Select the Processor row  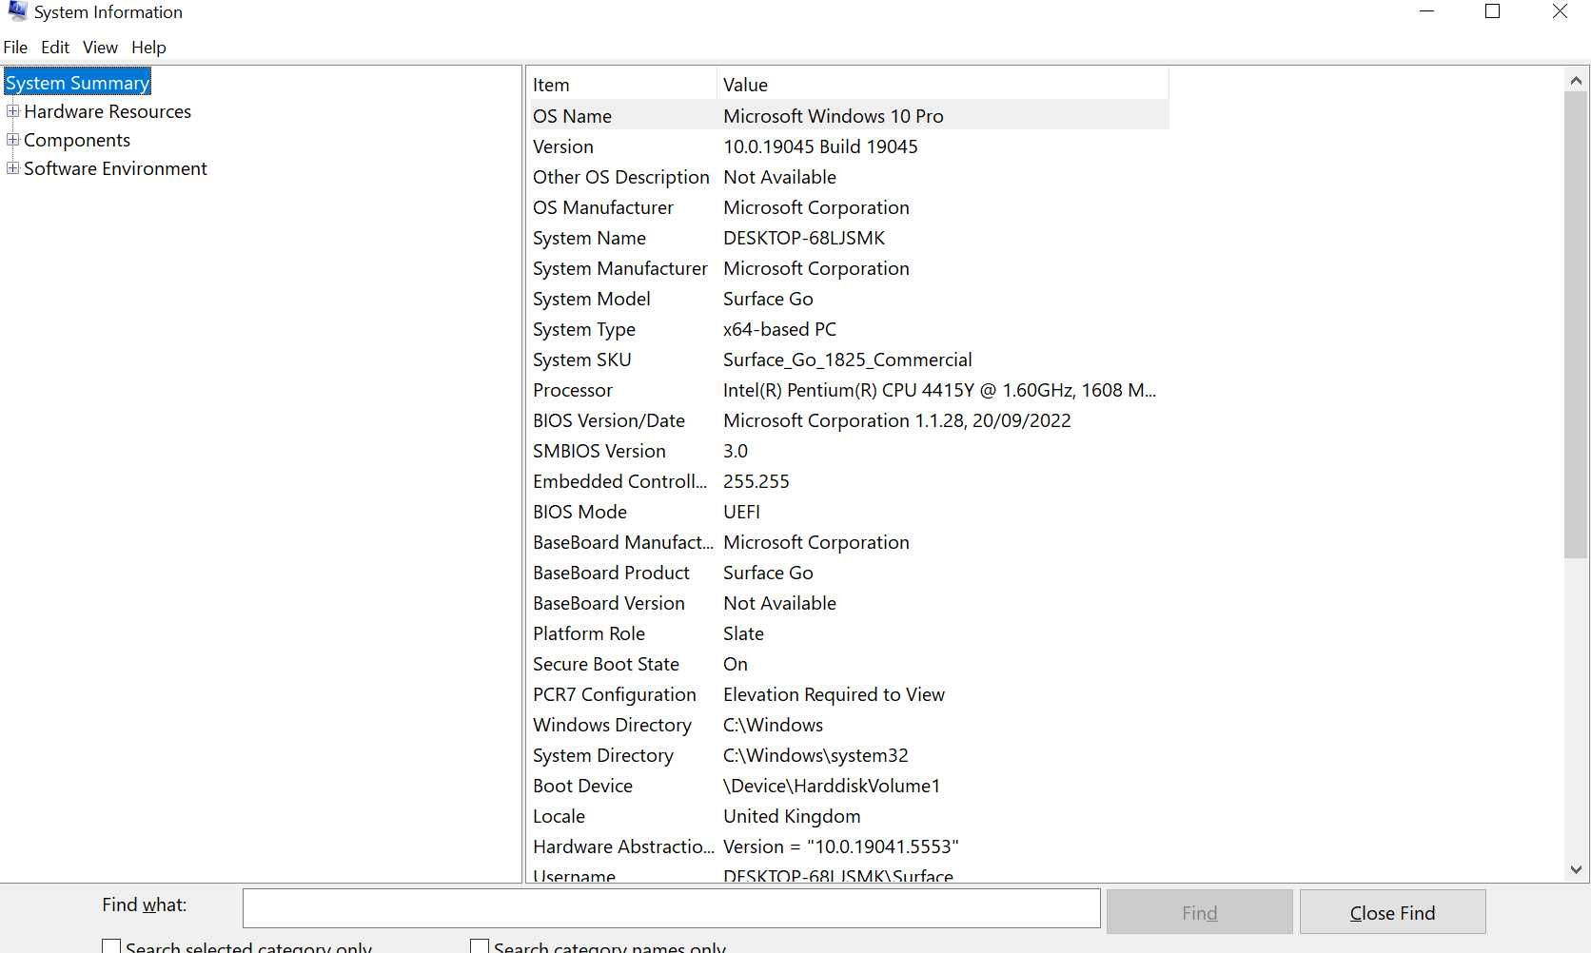848,390
